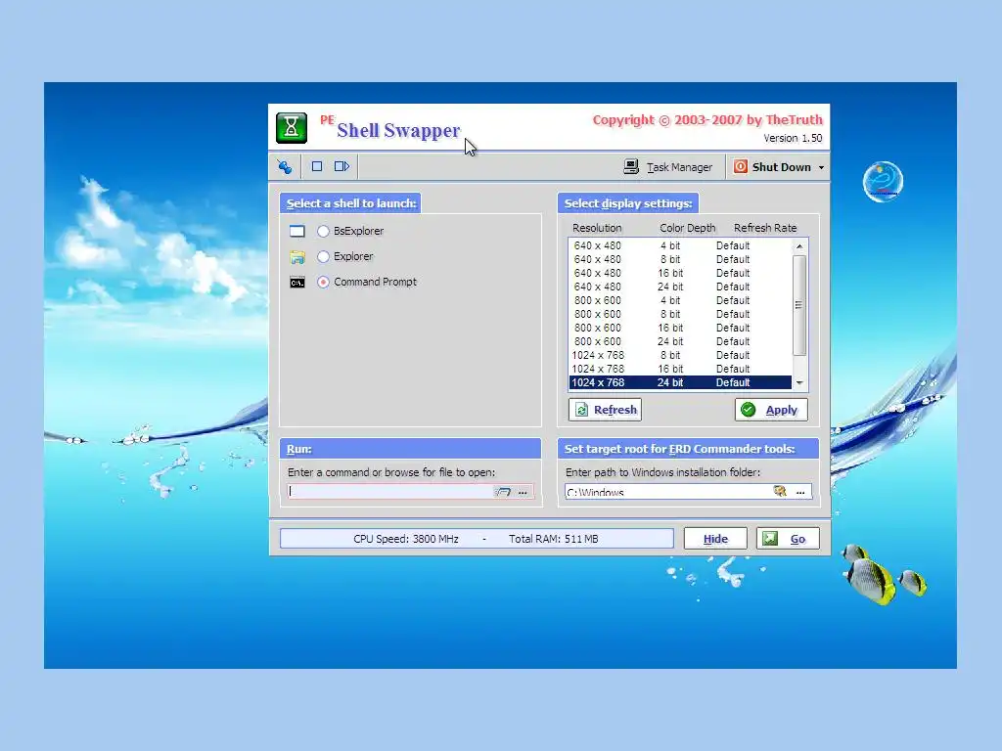Click the Windows path browse ellipsis button
Image resolution: width=1002 pixels, height=751 pixels.
tap(800, 492)
